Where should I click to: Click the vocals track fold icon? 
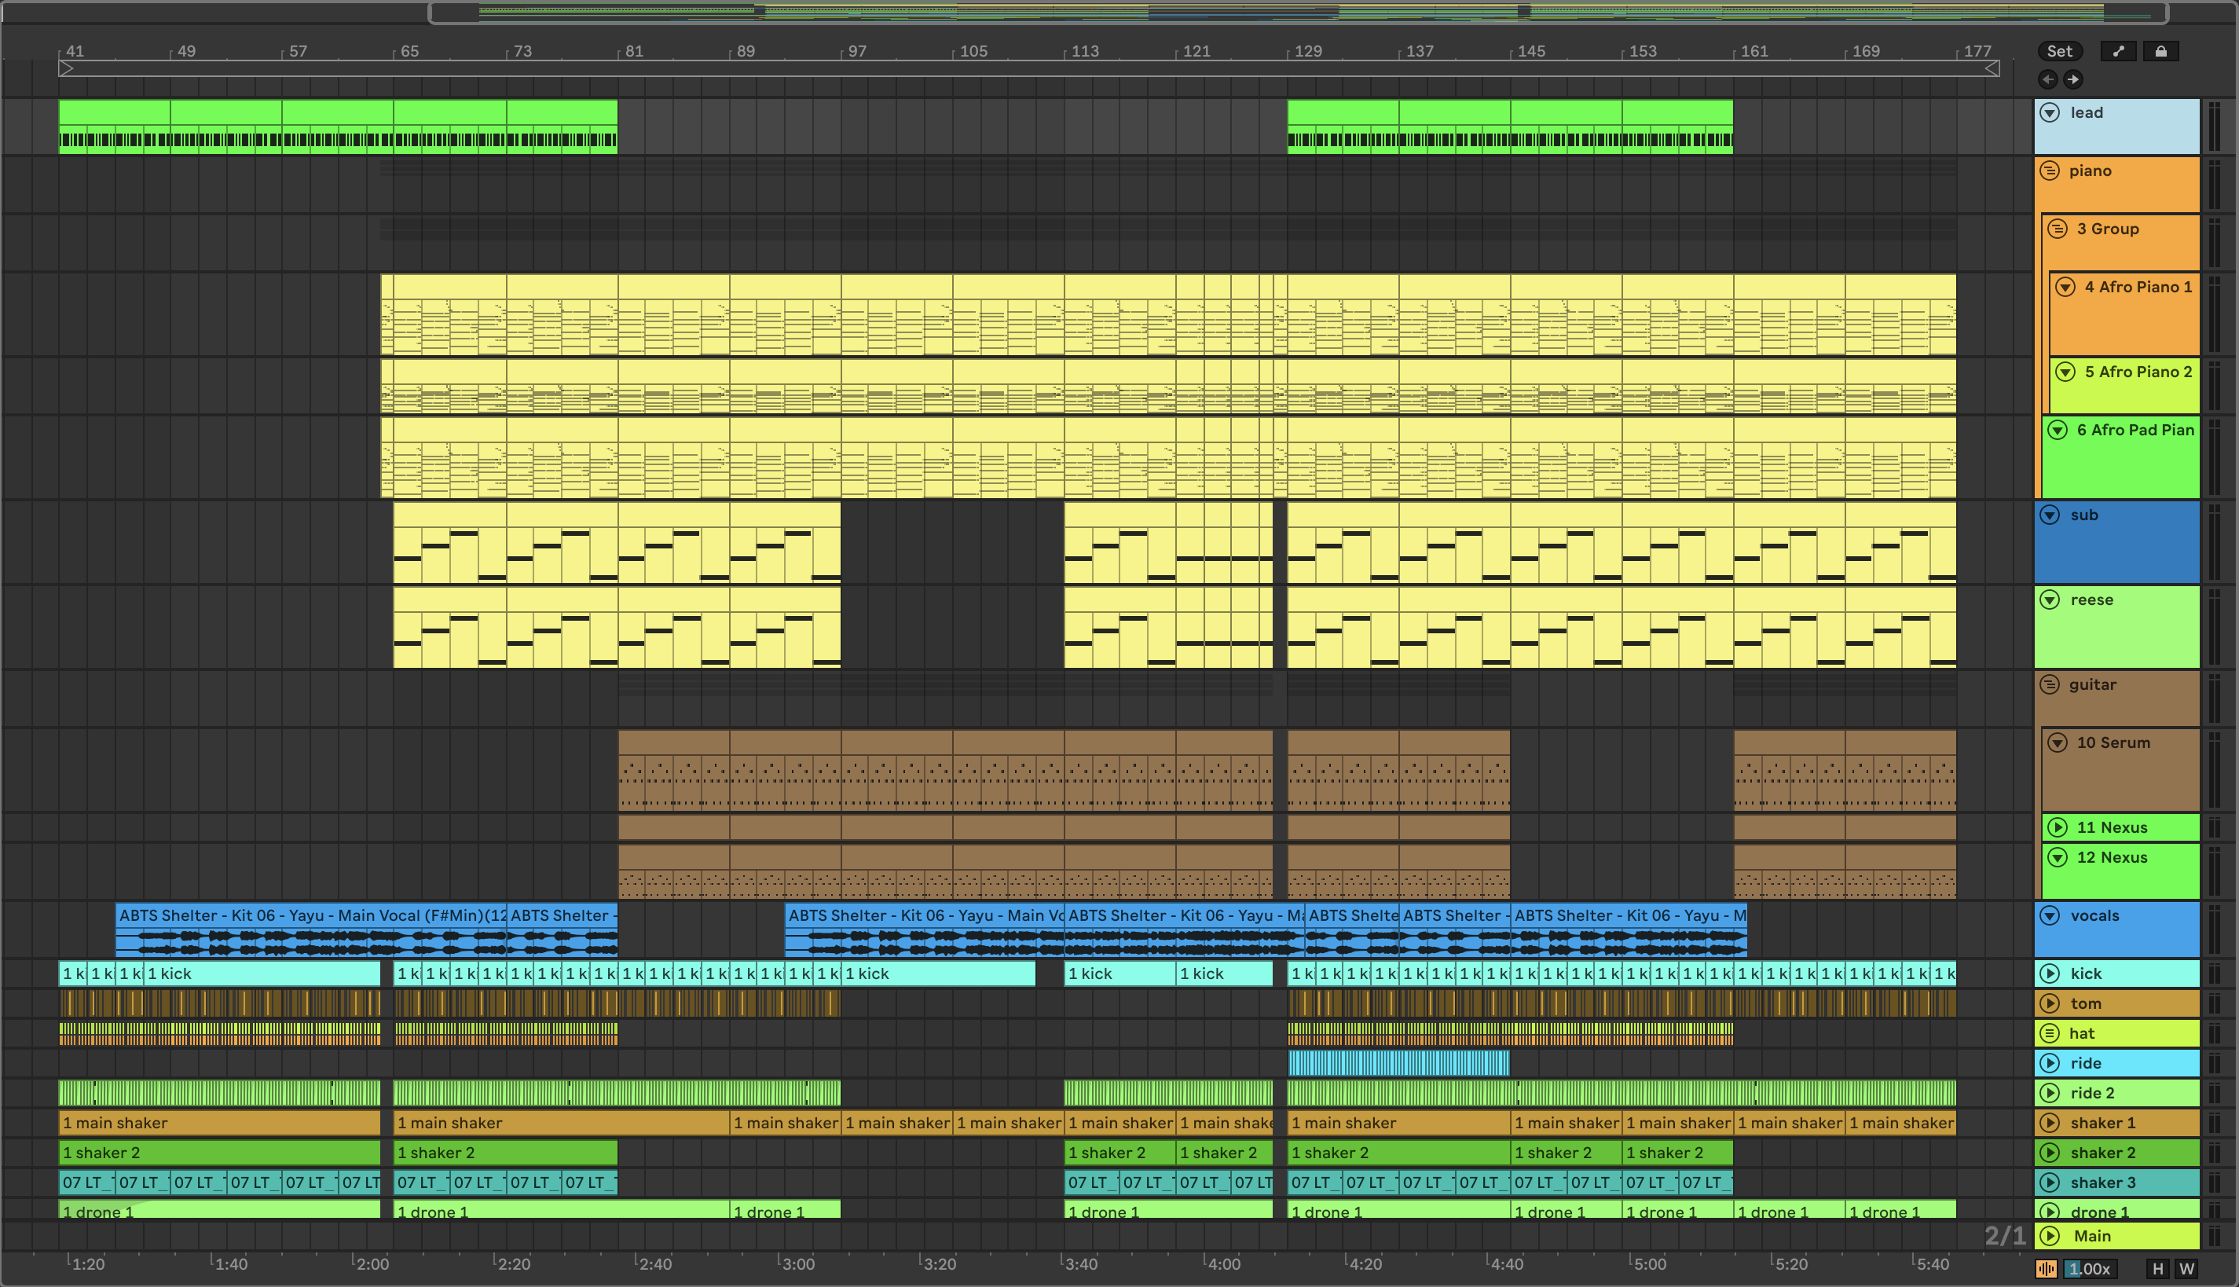point(2050,916)
